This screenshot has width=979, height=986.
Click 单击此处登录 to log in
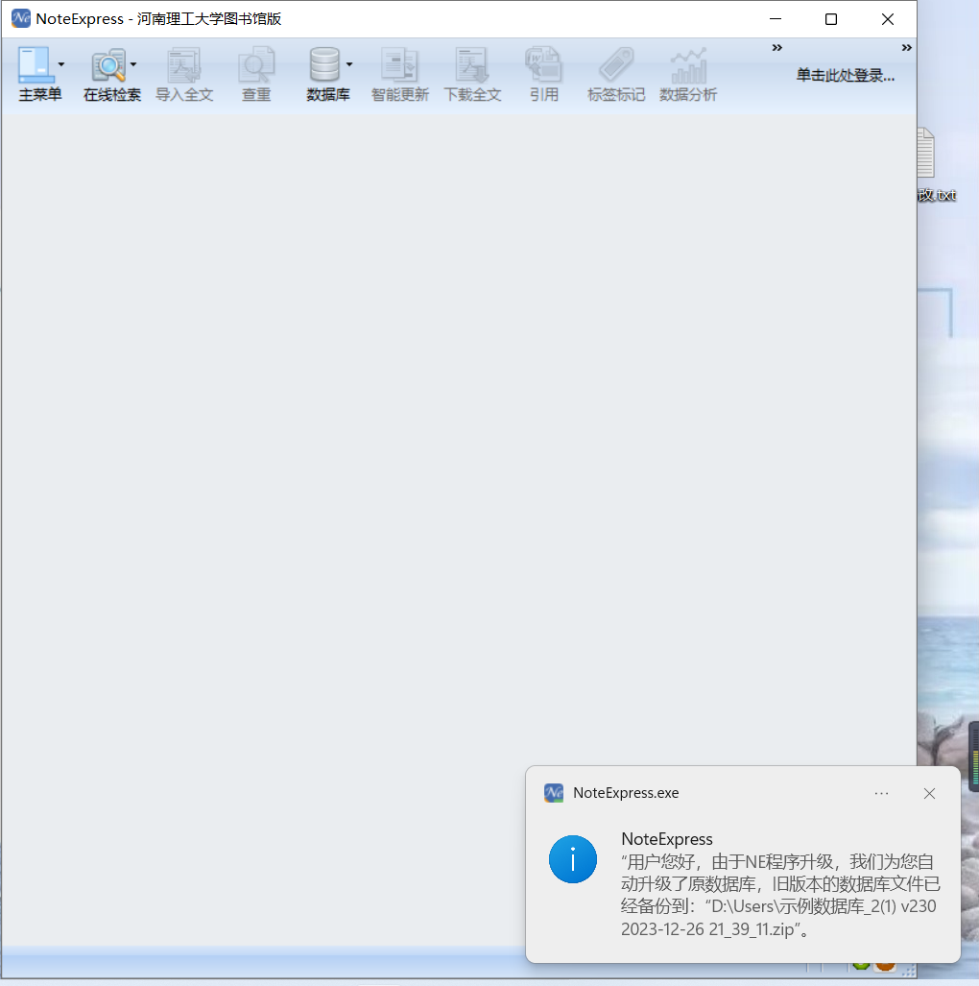845,75
